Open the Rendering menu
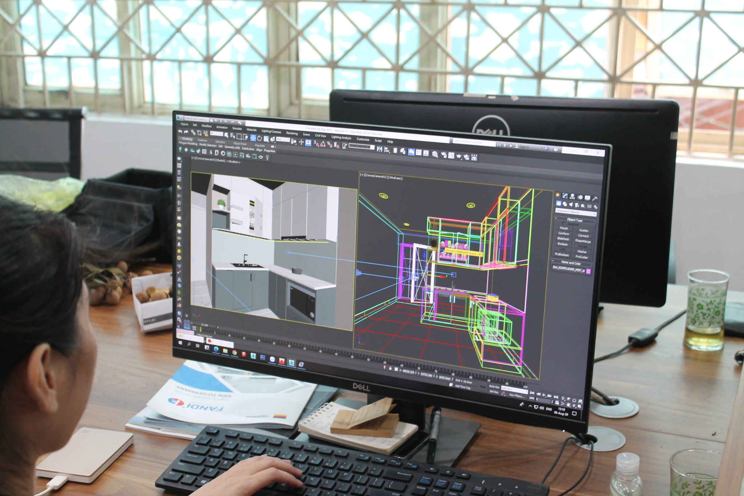744x496 pixels. tap(292, 133)
